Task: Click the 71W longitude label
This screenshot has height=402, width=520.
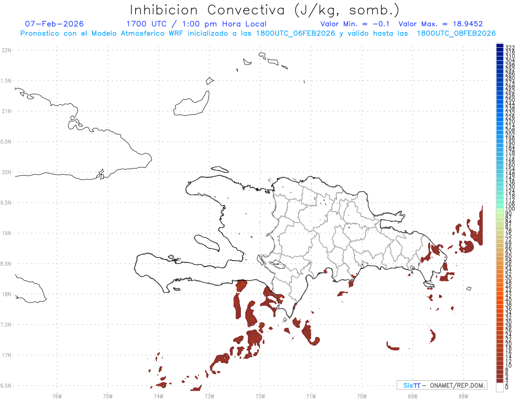Action: [311, 395]
